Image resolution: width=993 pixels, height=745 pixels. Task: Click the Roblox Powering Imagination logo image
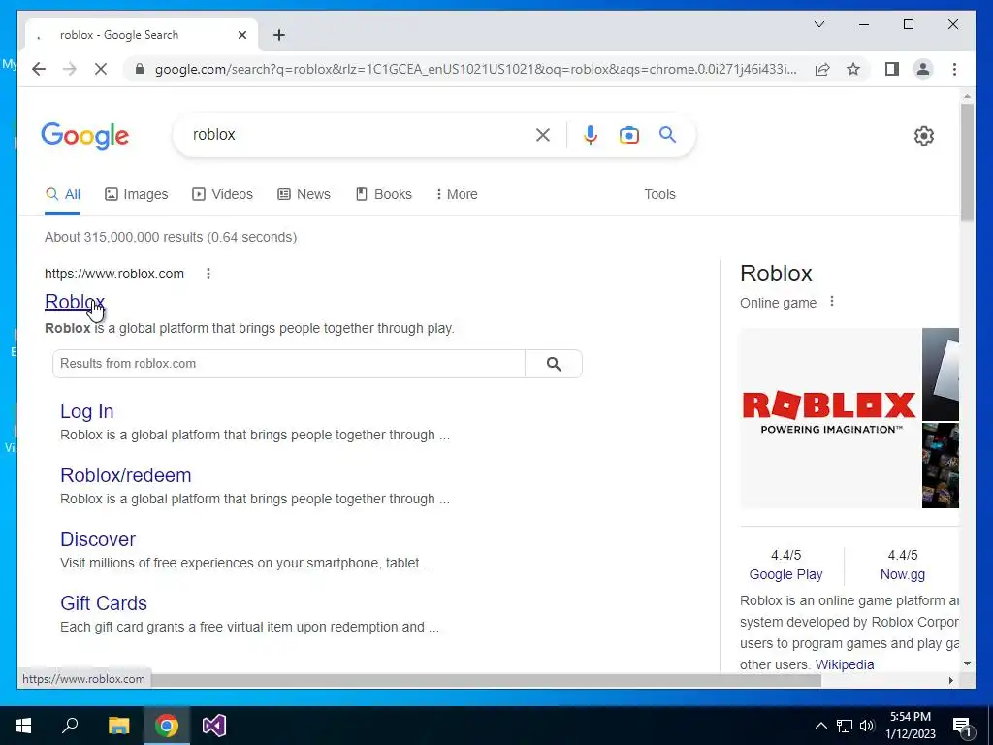tap(829, 418)
